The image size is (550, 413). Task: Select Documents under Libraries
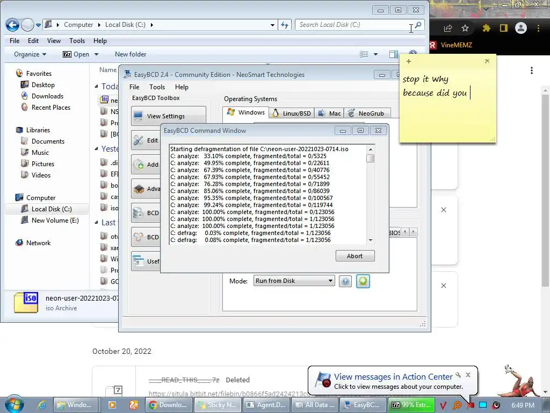click(48, 141)
